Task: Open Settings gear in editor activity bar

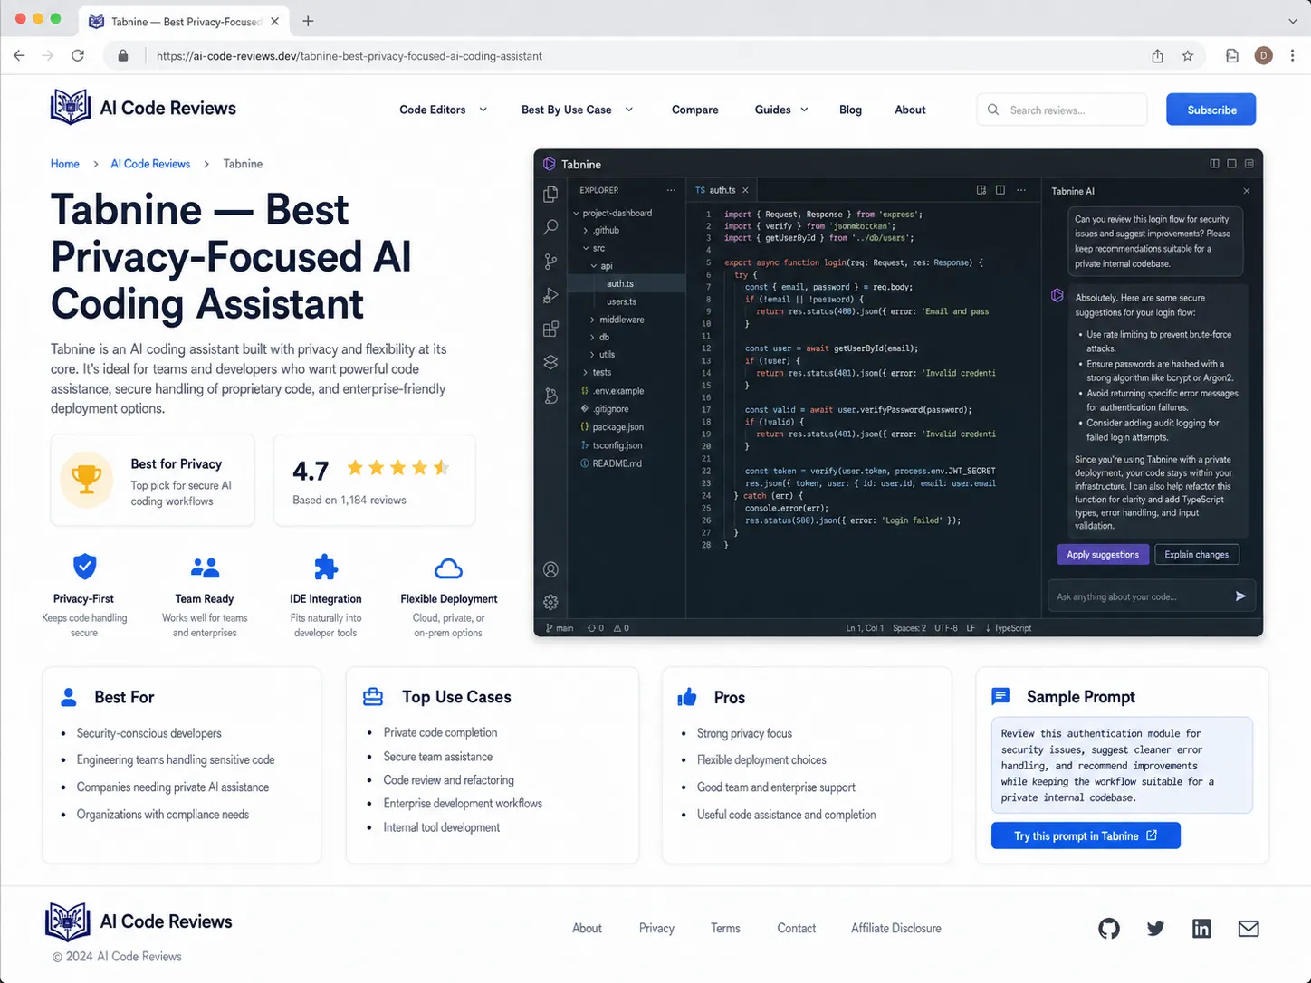Action: click(550, 602)
